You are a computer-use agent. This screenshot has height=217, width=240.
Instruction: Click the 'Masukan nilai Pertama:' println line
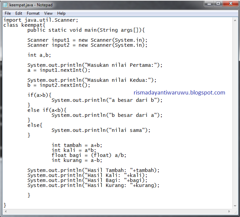click(95, 65)
